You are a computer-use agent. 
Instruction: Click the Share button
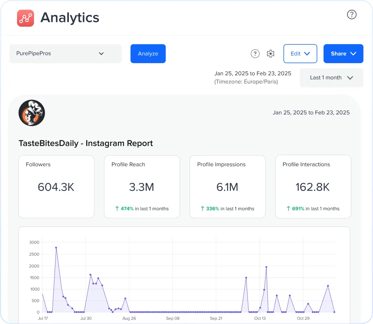coord(343,53)
